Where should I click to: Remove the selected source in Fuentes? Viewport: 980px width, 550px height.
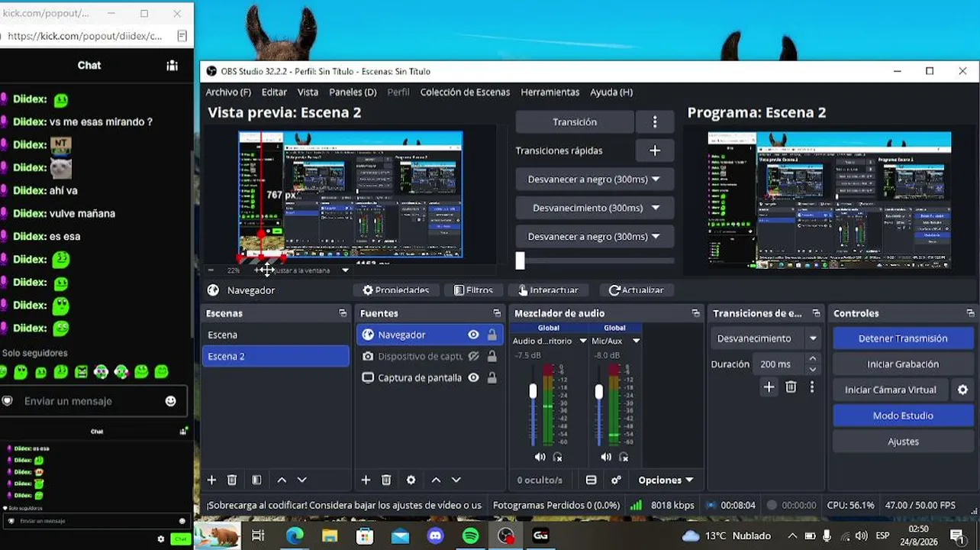pos(386,480)
